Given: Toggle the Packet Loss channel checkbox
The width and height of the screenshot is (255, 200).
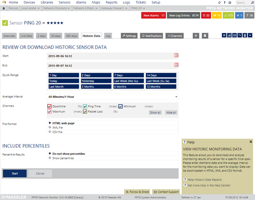Looking at the screenshot, I should [x=85, y=111].
